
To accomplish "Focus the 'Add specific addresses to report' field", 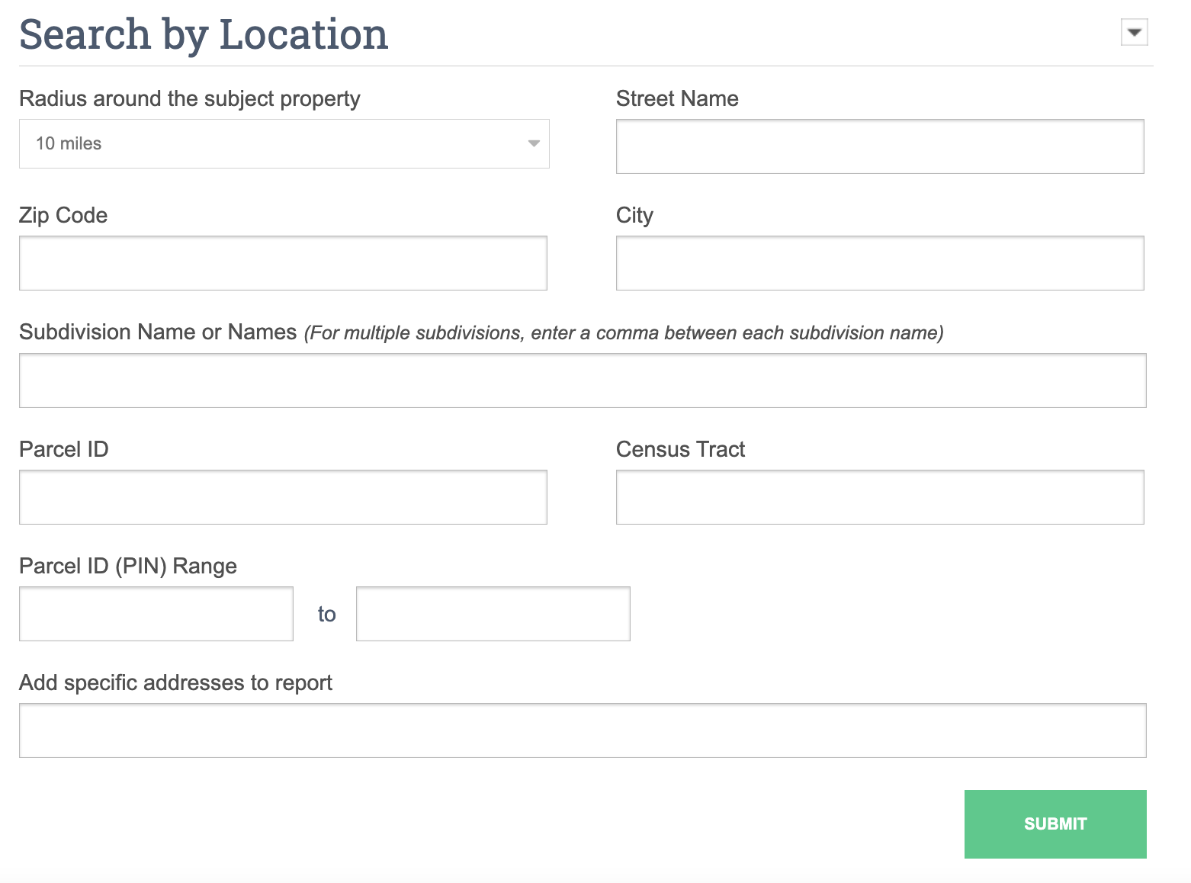I will tap(582, 730).
